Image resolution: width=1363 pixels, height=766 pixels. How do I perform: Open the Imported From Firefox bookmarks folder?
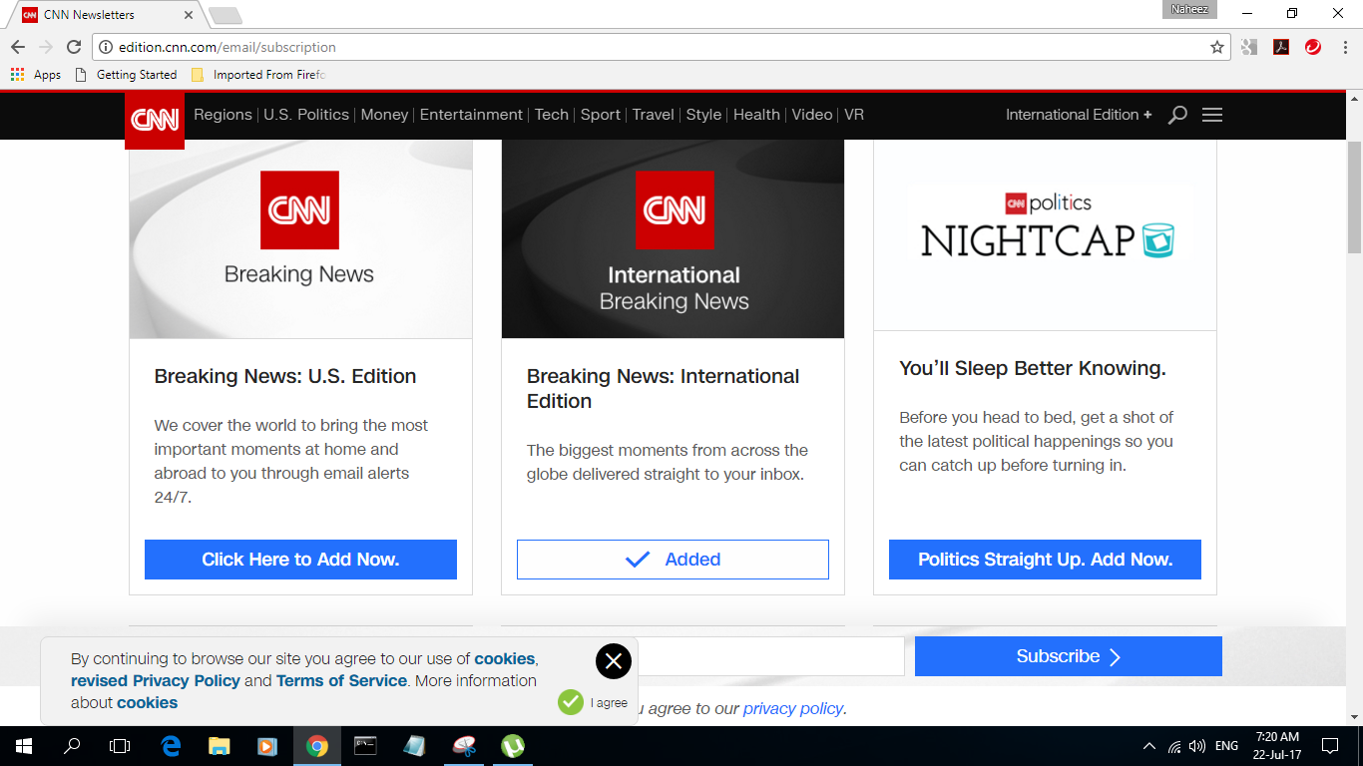pyautogui.click(x=258, y=75)
